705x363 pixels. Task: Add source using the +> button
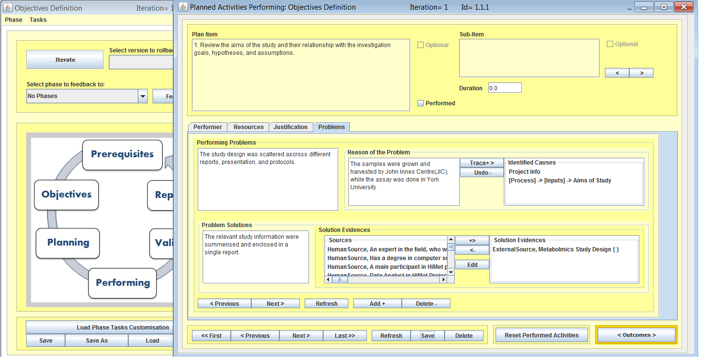(472, 241)
